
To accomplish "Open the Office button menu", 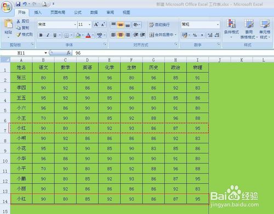I will point(7,7).
